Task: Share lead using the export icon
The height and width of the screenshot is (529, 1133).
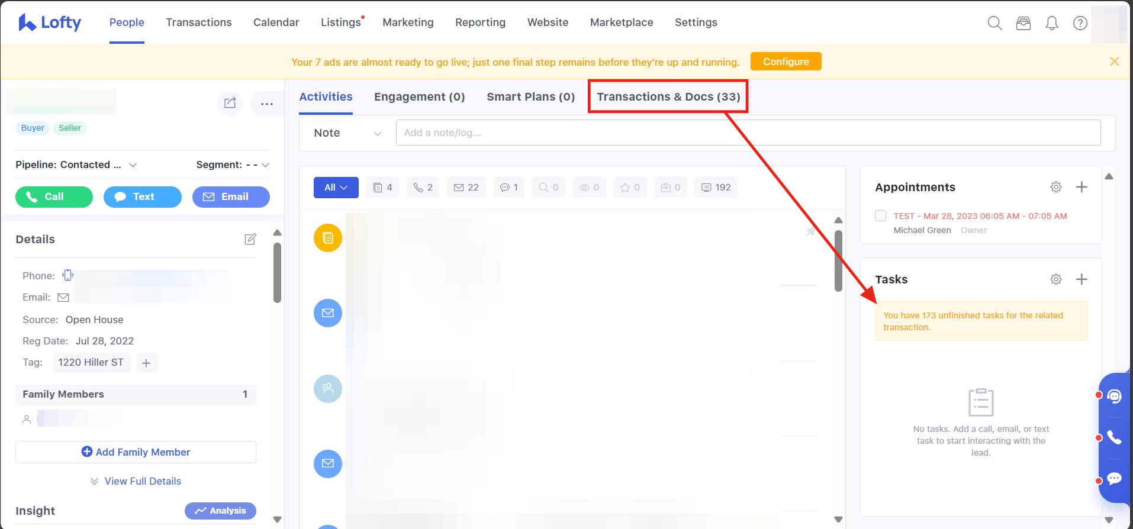Action: pos(230,103)
